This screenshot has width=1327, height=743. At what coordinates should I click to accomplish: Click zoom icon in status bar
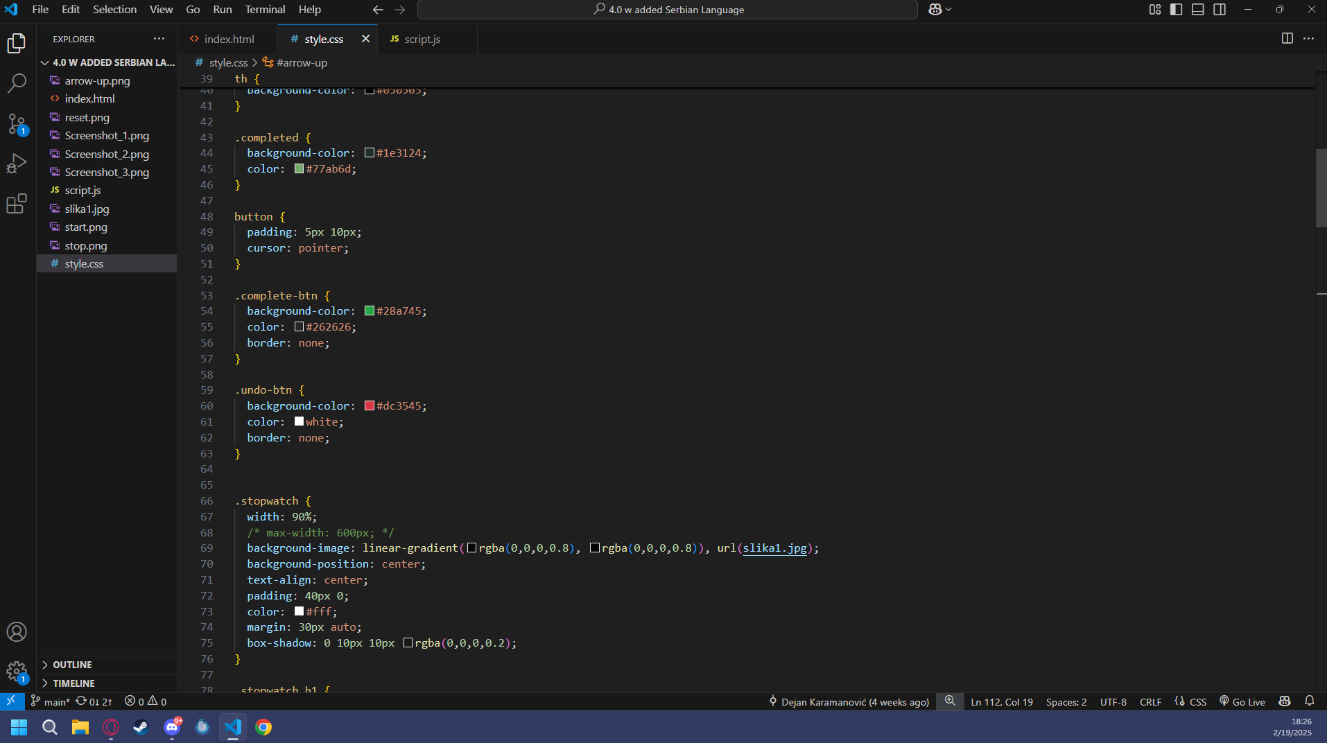pyautogui.click(x=950, y=701)
